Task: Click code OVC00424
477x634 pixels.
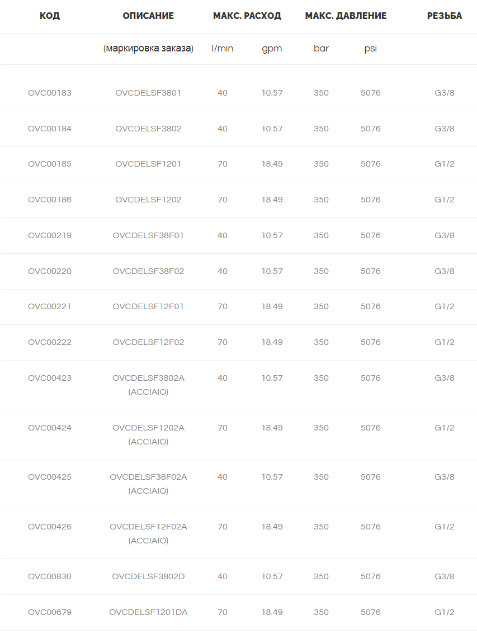Action: point(49,428)
